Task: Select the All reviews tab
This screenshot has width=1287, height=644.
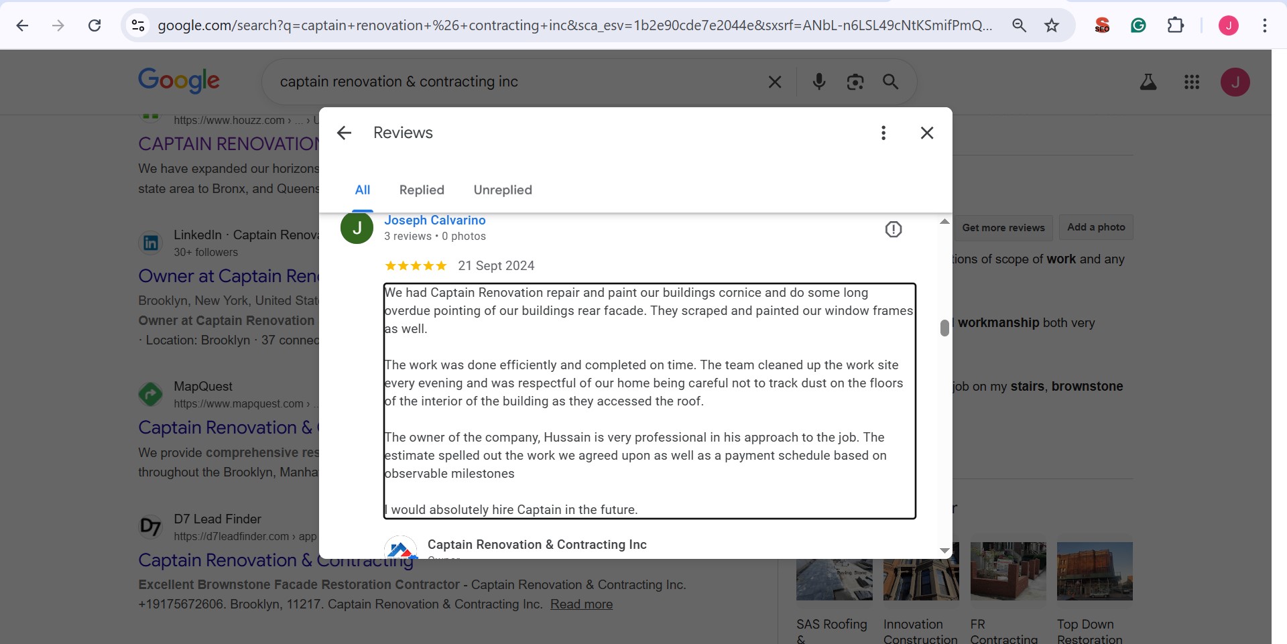Action: pyautogui.click(x=362, y=190)
